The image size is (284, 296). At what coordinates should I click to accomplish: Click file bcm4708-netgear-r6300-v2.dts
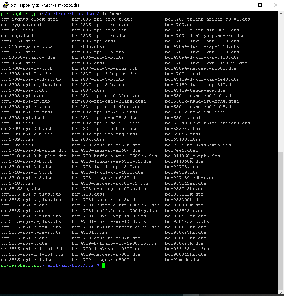pos(110,184)
